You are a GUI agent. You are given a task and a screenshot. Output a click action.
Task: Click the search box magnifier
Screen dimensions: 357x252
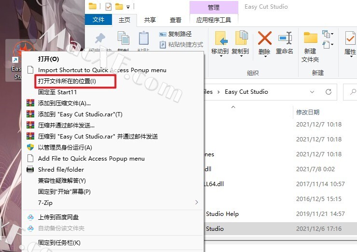click(x=353, y=92)
